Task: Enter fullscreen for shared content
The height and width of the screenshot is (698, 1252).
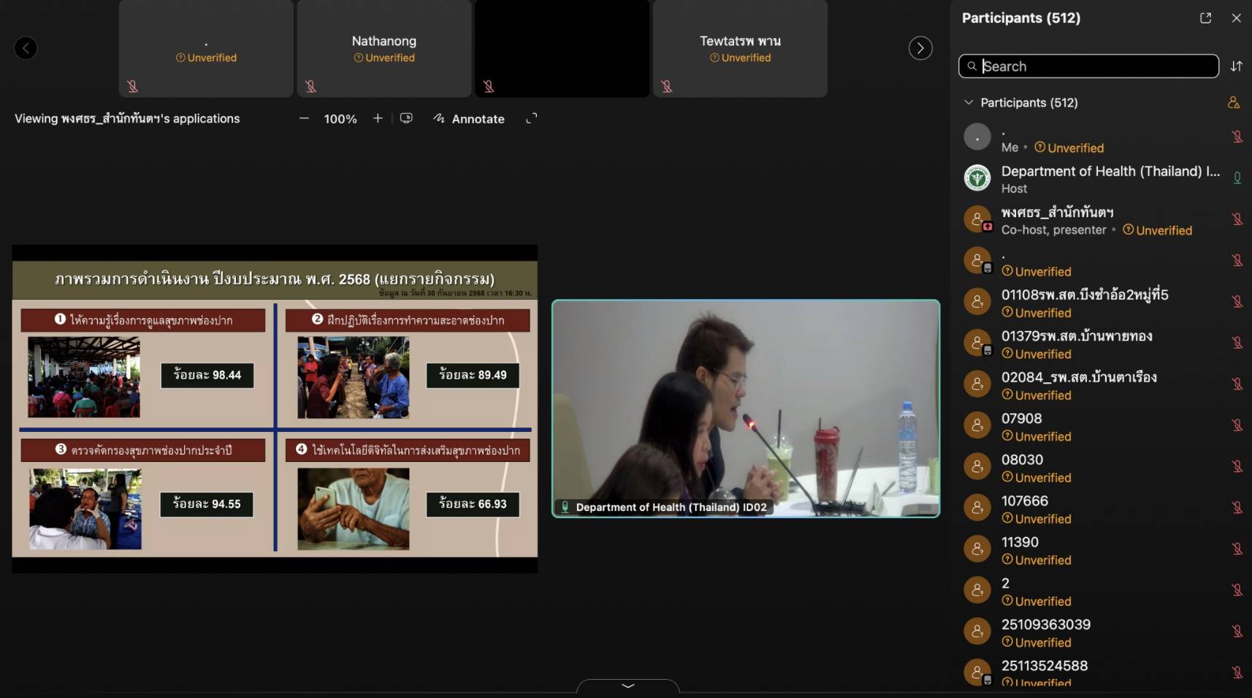Action: click(x=531, y=118)
